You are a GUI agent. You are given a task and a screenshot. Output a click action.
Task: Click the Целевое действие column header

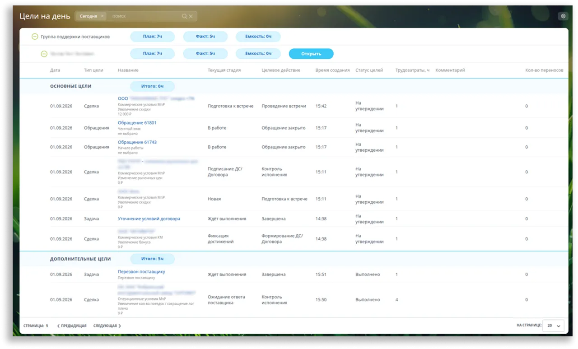(x=280, y=70)
